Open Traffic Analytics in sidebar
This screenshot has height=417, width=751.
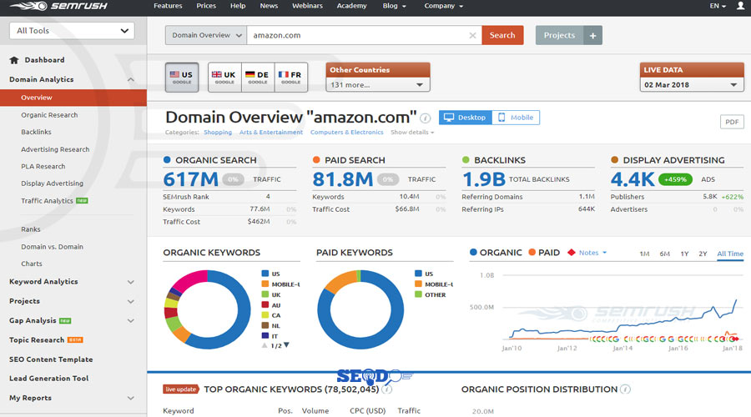[x=47, y=201]
